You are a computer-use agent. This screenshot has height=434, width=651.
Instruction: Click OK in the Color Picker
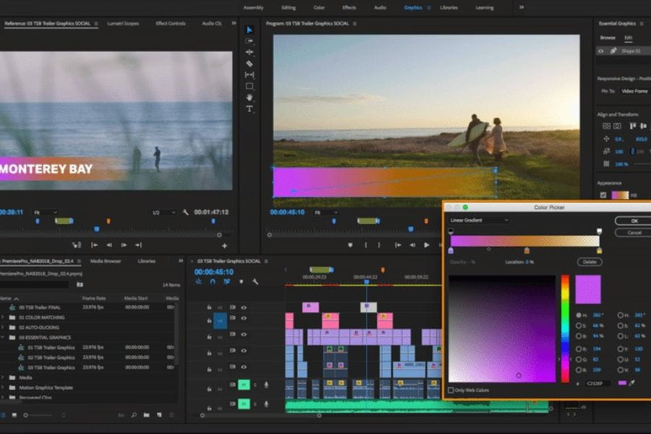click(634, 221)
